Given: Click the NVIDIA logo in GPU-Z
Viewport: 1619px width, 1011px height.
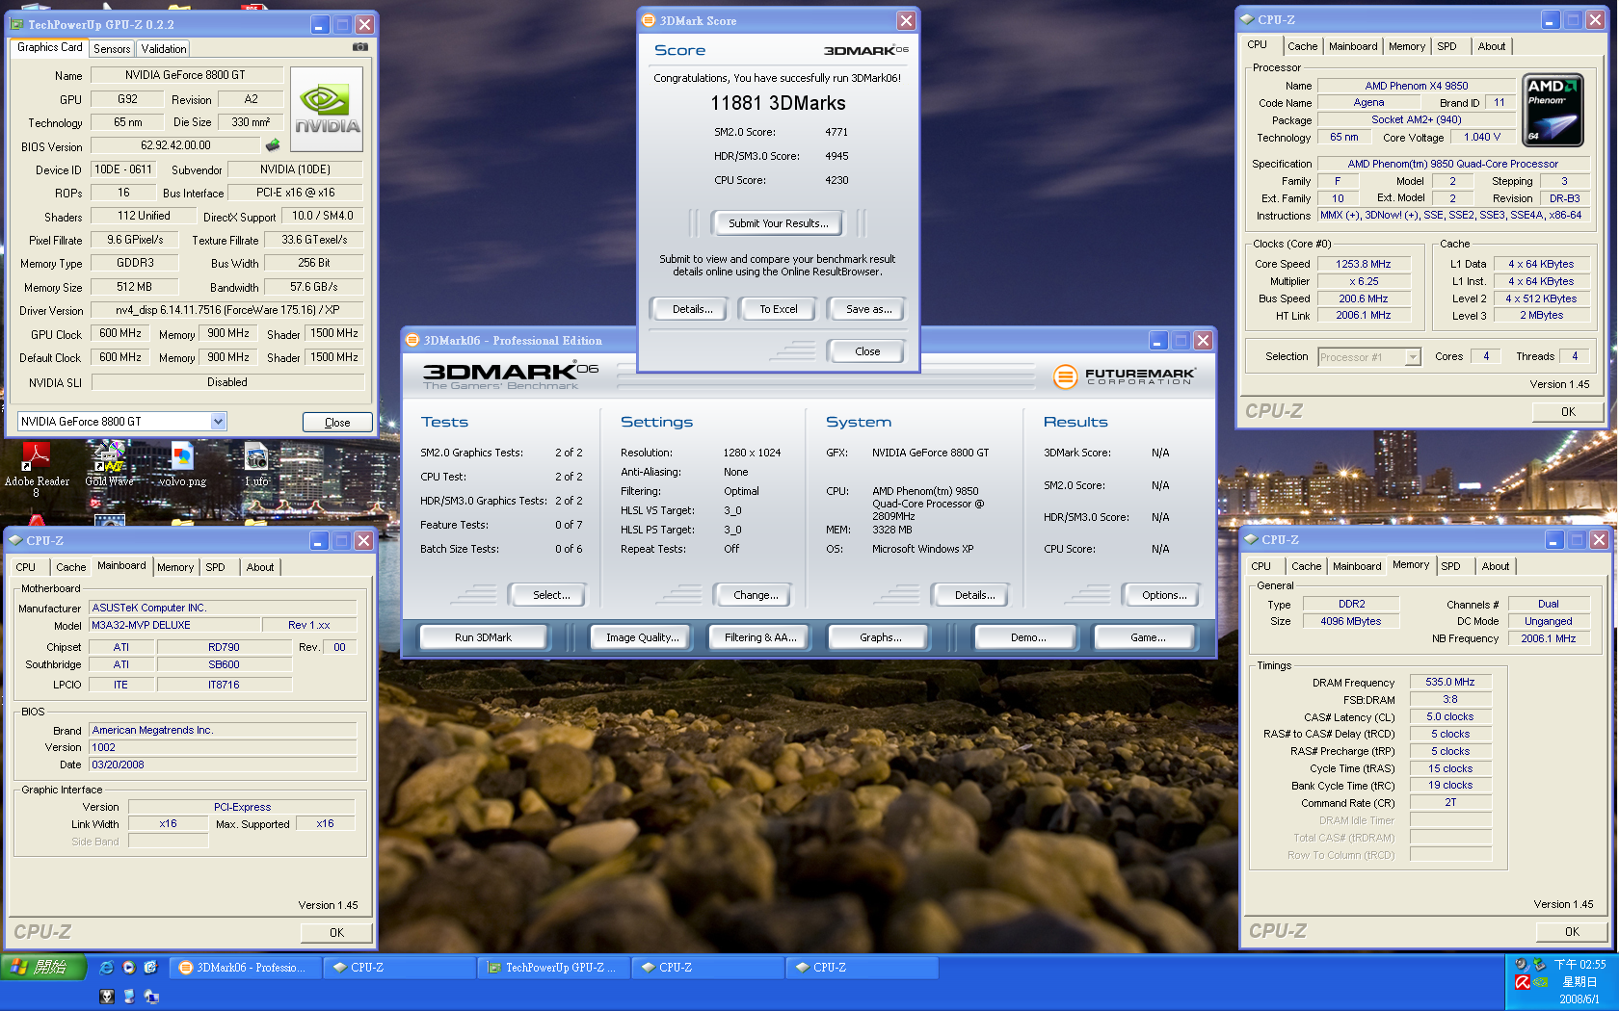Looking at the screenshot, I should [327, 109].
